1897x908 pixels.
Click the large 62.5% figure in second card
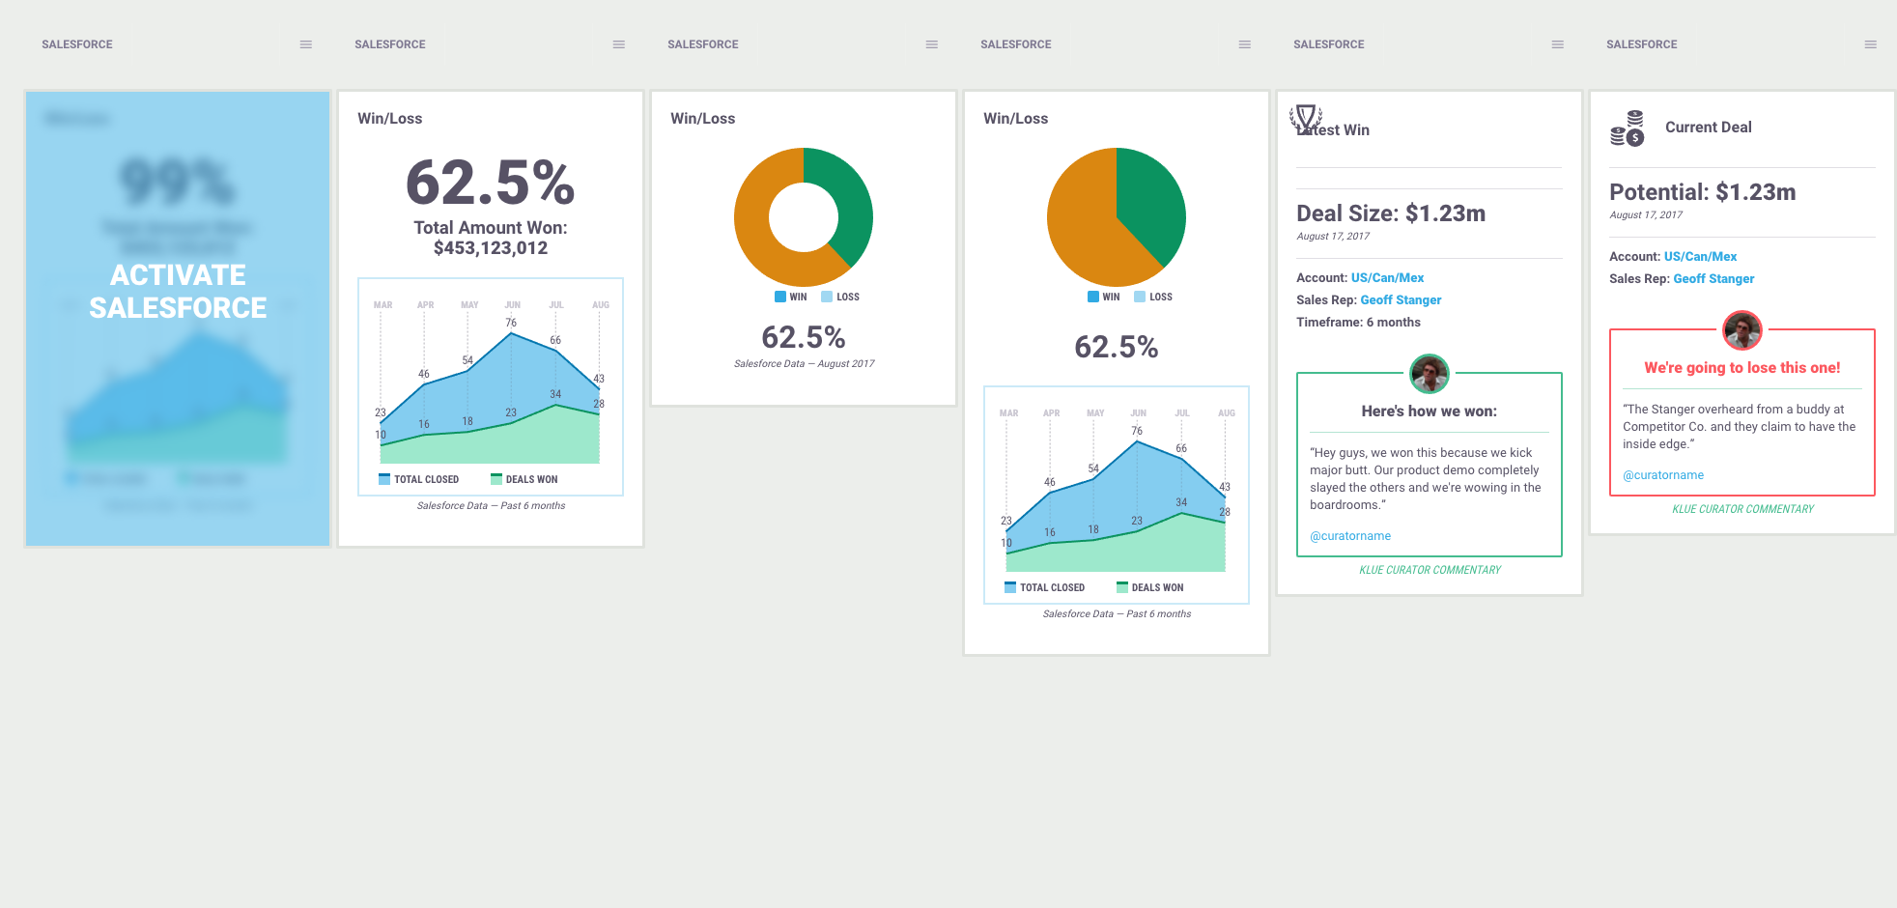pyautogui.click(x=491, y=183)
